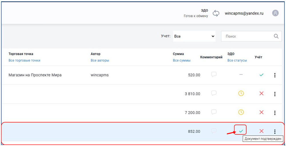The height and width of the screenshot is (146, 286).
Task: Open the user profile avatar icon
Action: tap(275, 13)
